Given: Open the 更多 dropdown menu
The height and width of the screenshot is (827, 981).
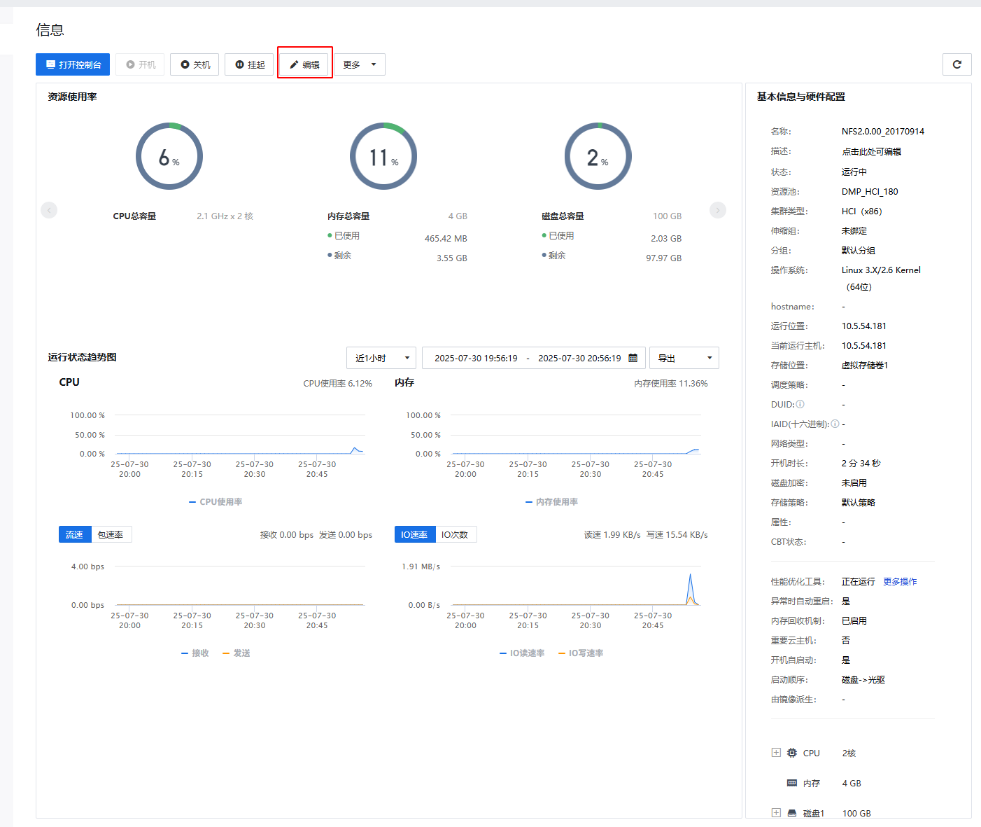Looking at the screenshot, I should 359,64.
